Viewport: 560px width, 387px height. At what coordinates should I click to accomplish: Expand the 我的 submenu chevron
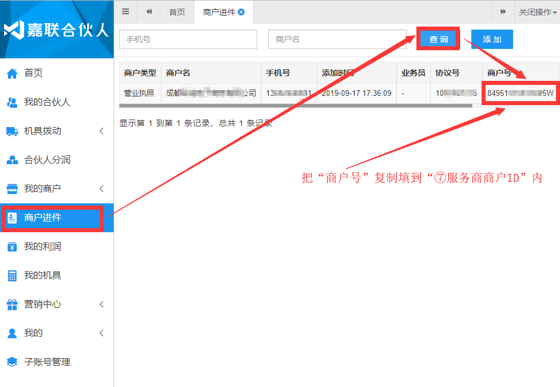[102, 333]
